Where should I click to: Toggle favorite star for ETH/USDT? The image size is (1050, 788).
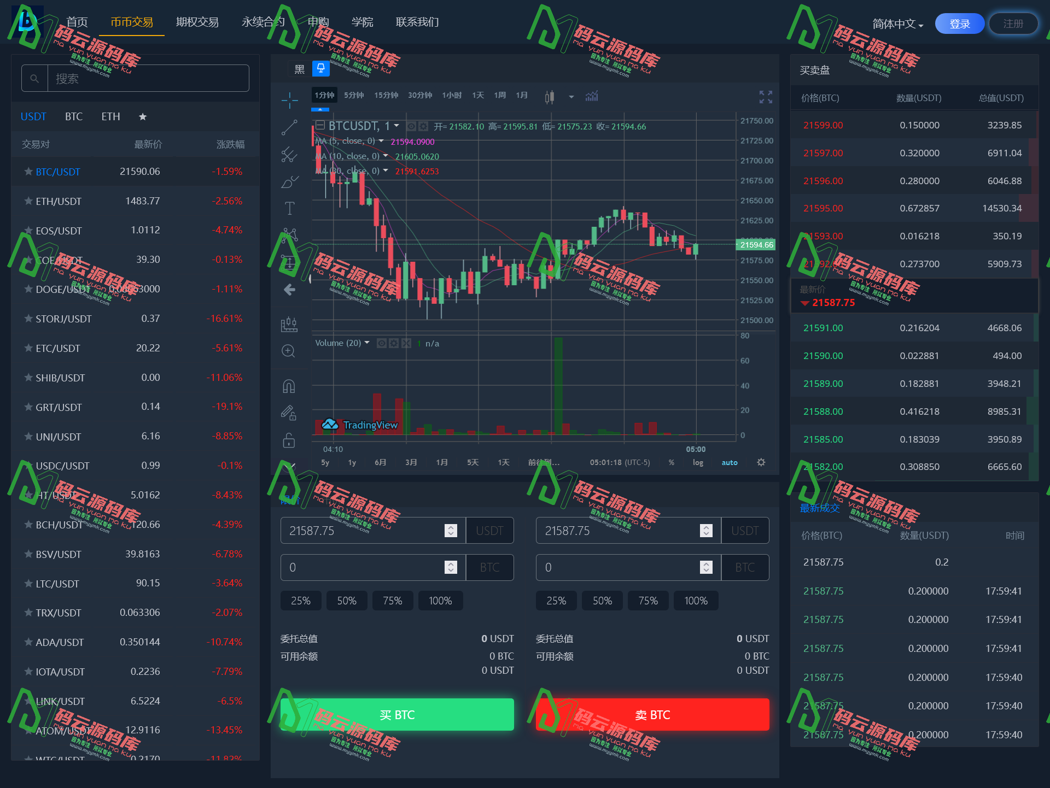(x=28, y=201)
